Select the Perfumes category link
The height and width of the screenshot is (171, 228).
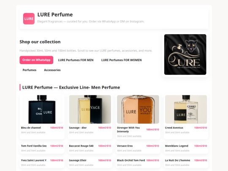coord(30,70)
